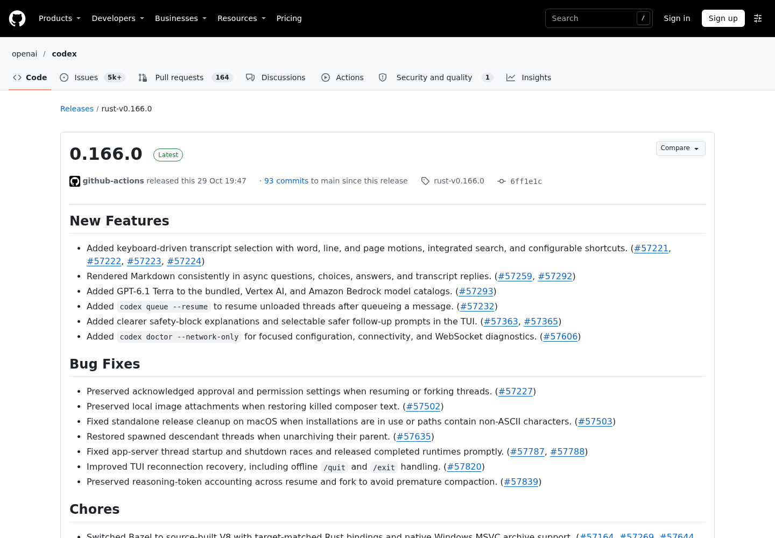Image resolution: width=775 pixels, height=538 pixels.
Task: Expand the Developers menu
Action: 118,18
